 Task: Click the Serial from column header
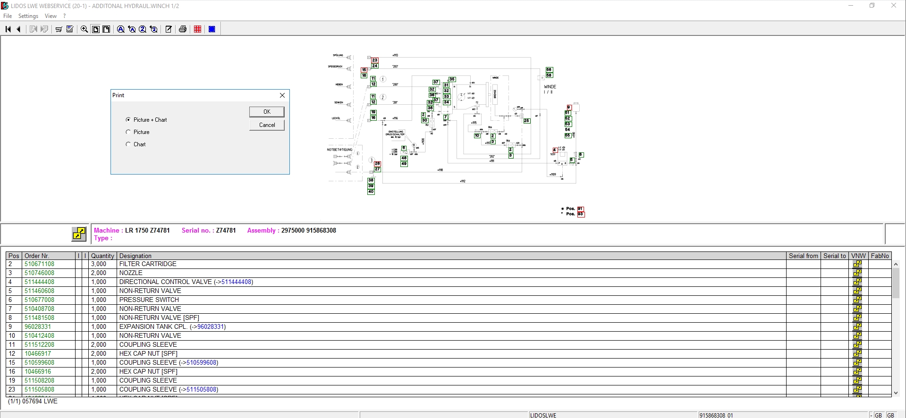tap(803, 256)
